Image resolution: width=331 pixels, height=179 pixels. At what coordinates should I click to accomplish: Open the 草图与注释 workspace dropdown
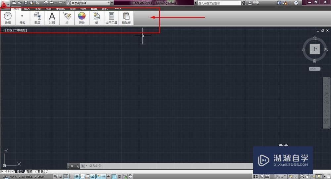tap(88, 3)
